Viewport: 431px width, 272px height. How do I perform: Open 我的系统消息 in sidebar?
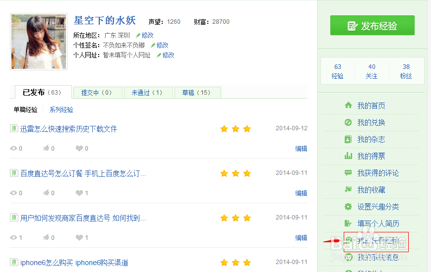[x=378, y=257]
